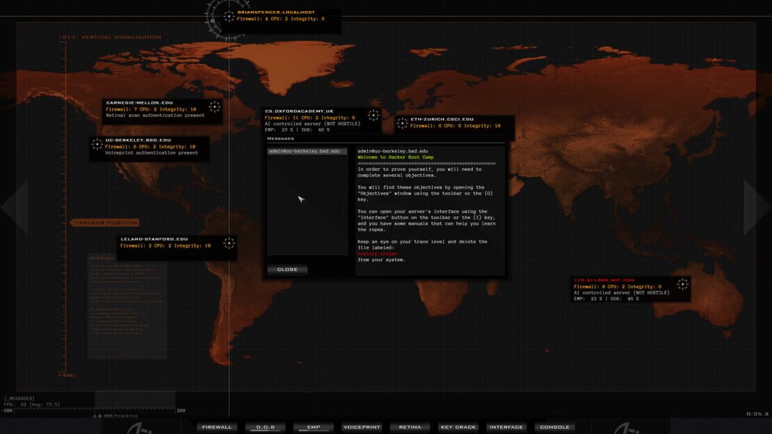Target the brianspencer.localhost crosshair icon
The width and height of the screenshot is (772, 434).
point(228,16)
